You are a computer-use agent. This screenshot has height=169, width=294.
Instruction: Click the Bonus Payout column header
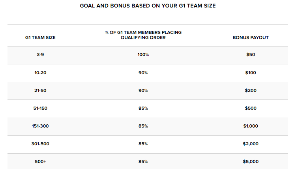pyautogui.click(x=251, y=38)
